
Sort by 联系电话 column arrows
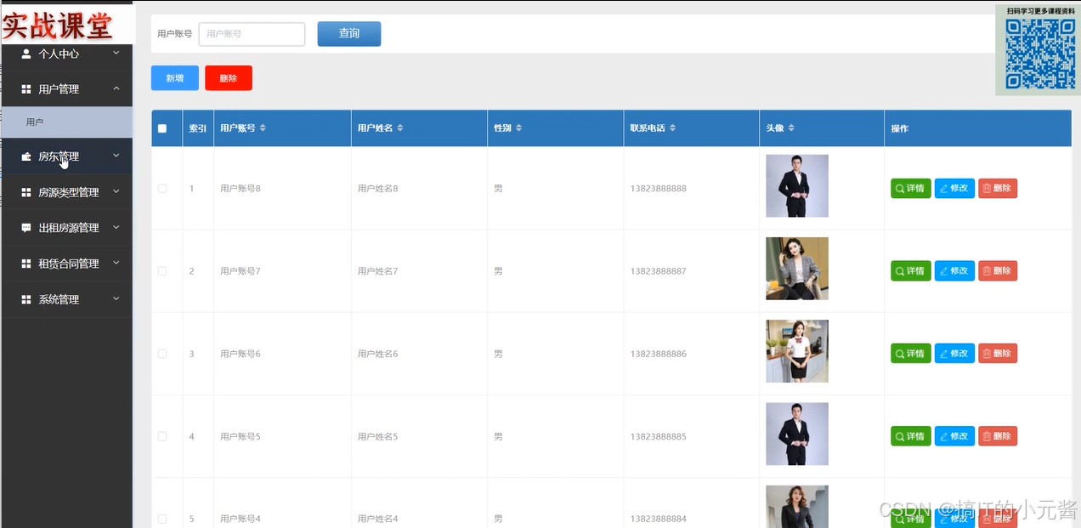(672, 128)
